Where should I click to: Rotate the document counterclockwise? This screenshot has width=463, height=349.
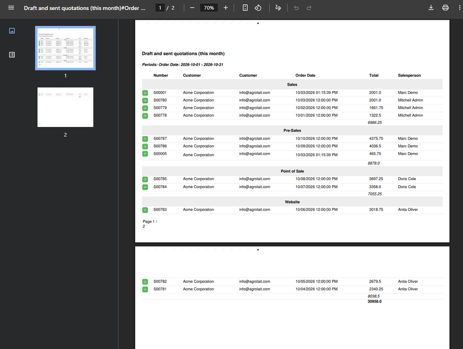click(258, 8)
